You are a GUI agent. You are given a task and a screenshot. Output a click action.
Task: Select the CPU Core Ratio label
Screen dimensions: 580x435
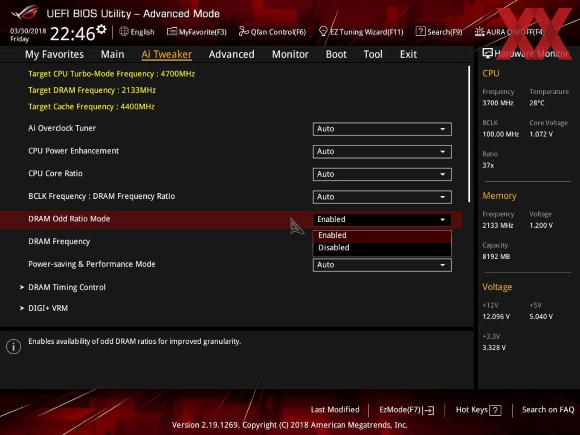pyautogui.click(x=55, y=174)
